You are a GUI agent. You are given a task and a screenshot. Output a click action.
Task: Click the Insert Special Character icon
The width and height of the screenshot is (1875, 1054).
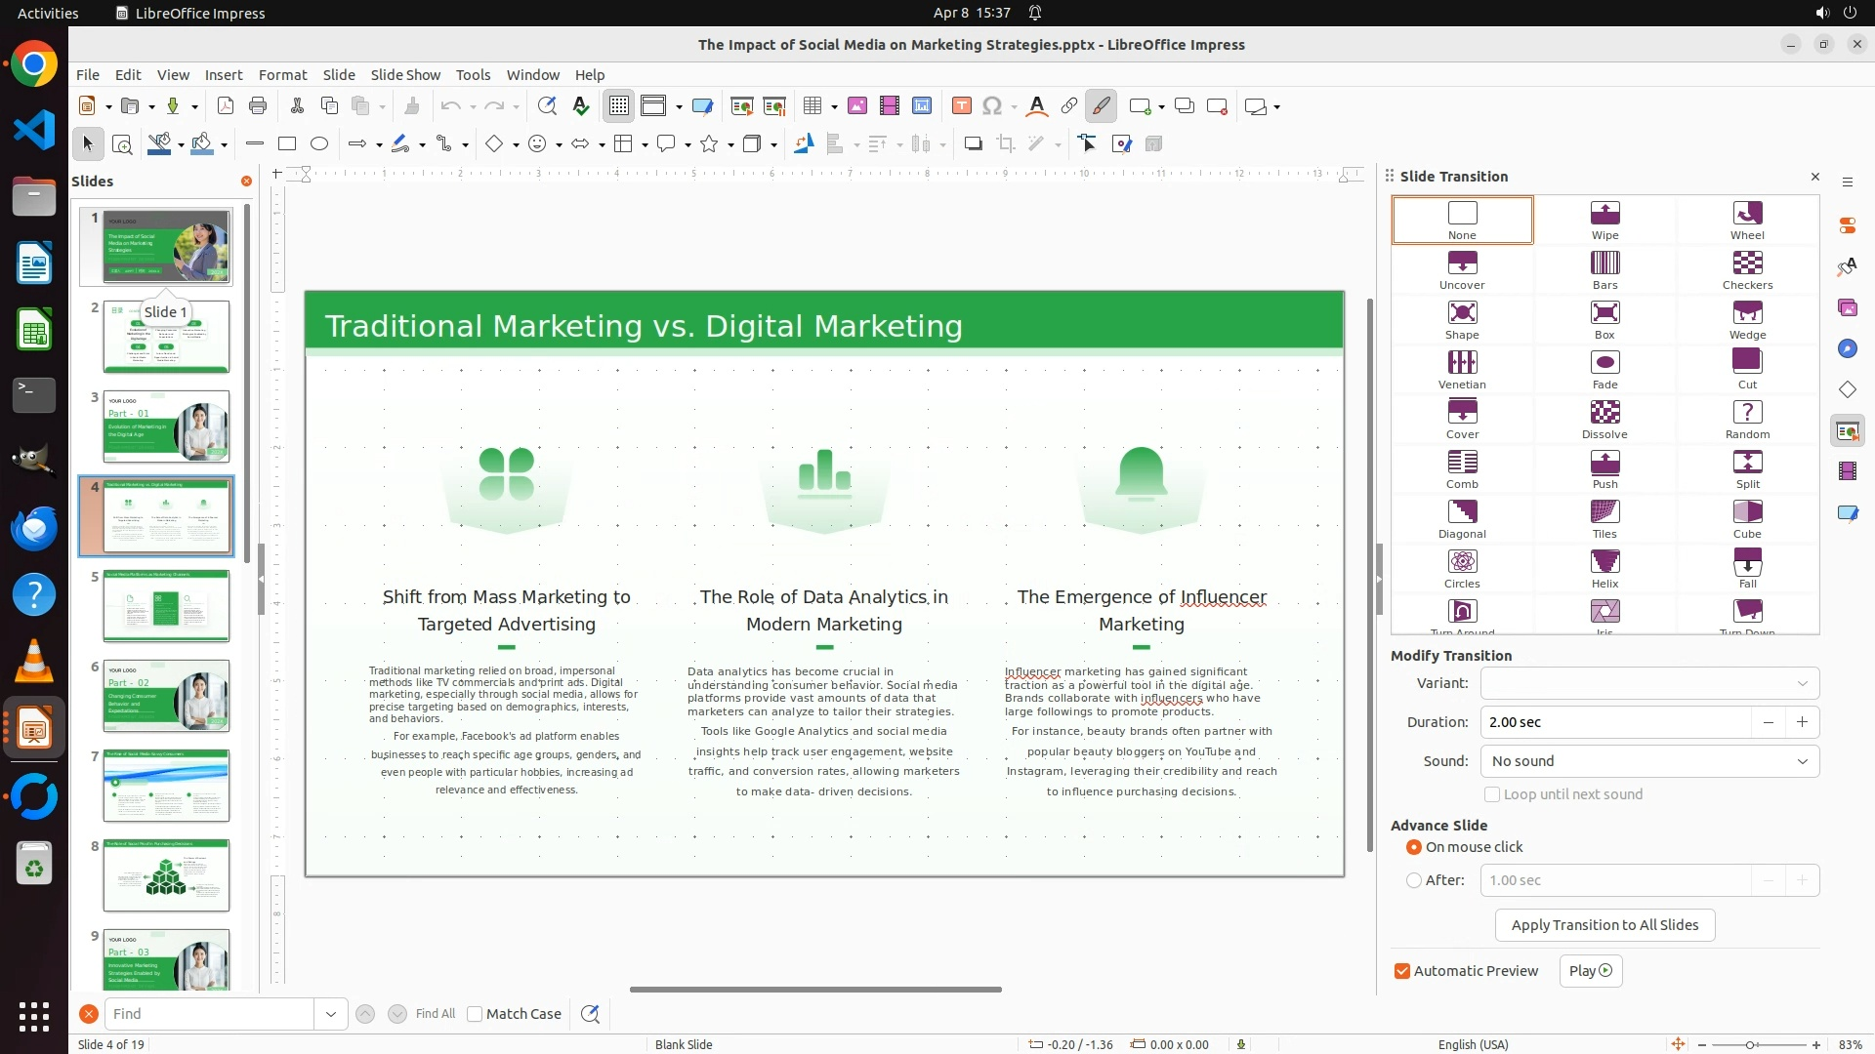point(992,106)
